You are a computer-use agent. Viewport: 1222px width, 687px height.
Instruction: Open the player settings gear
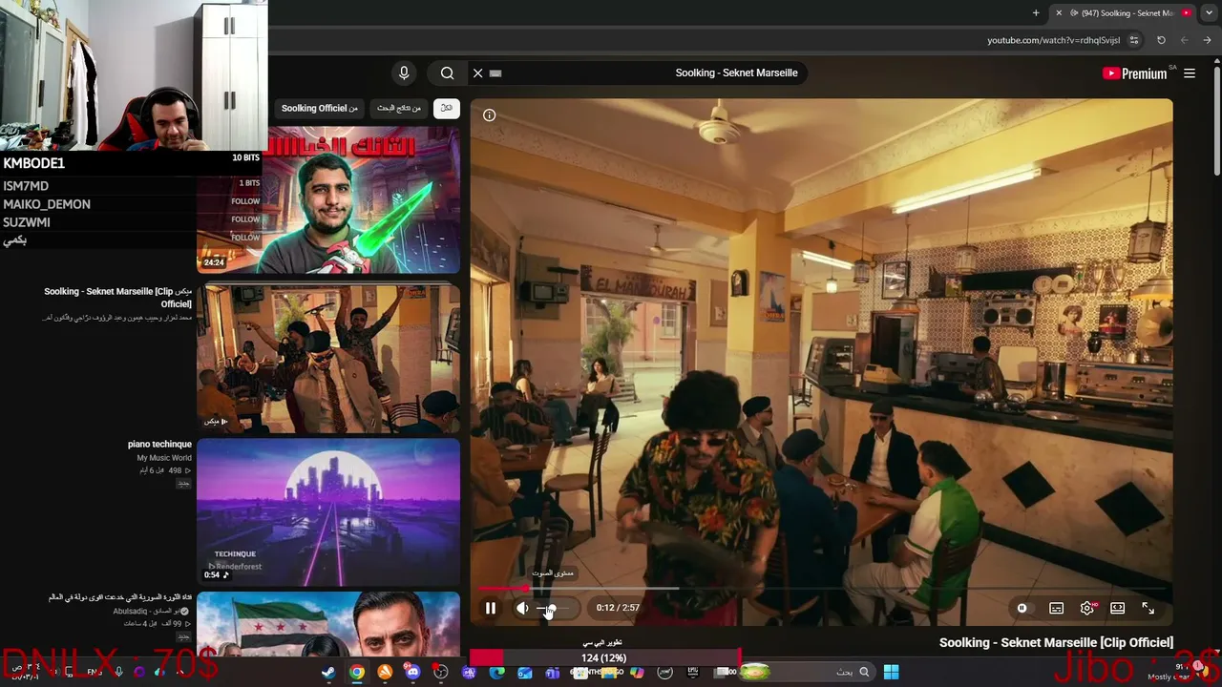[1086, 608]
